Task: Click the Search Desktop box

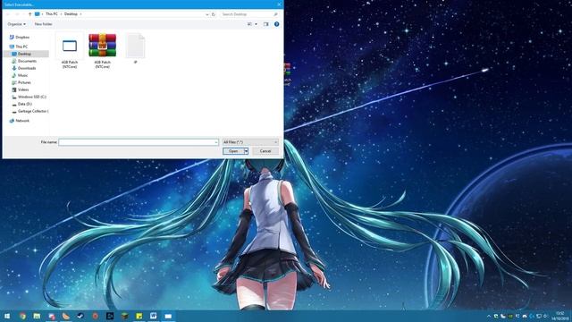Action: point(249,14)
